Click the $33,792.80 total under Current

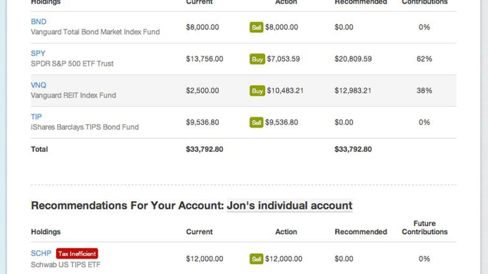(205, 149)
